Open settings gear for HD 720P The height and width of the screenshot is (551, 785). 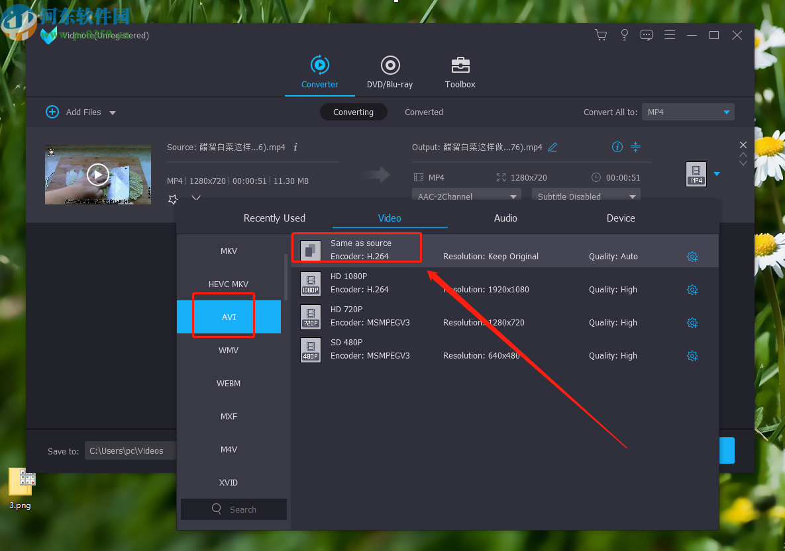(692, 323)
